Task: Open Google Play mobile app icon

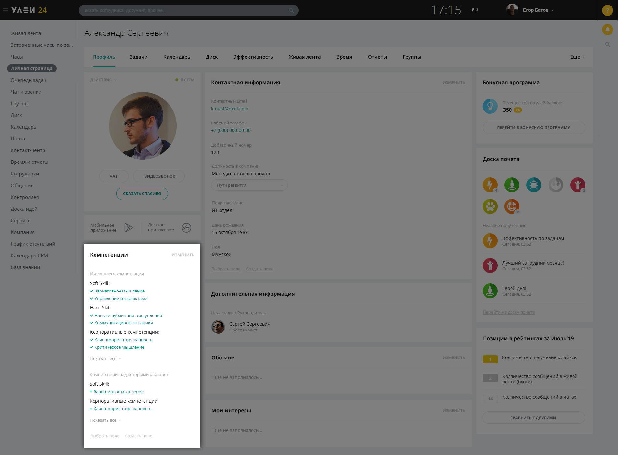Action: (129, 227)
